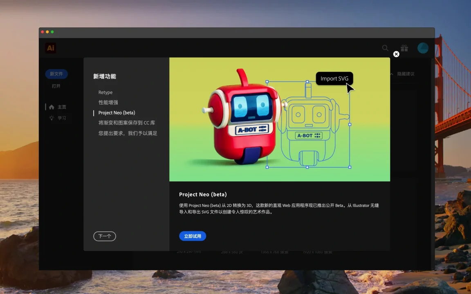Click the 新增功能 heading

coord(105,76)
